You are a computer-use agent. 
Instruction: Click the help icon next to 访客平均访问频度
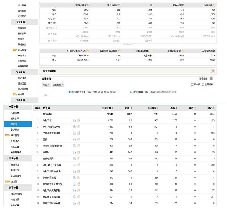pos(119,51)
